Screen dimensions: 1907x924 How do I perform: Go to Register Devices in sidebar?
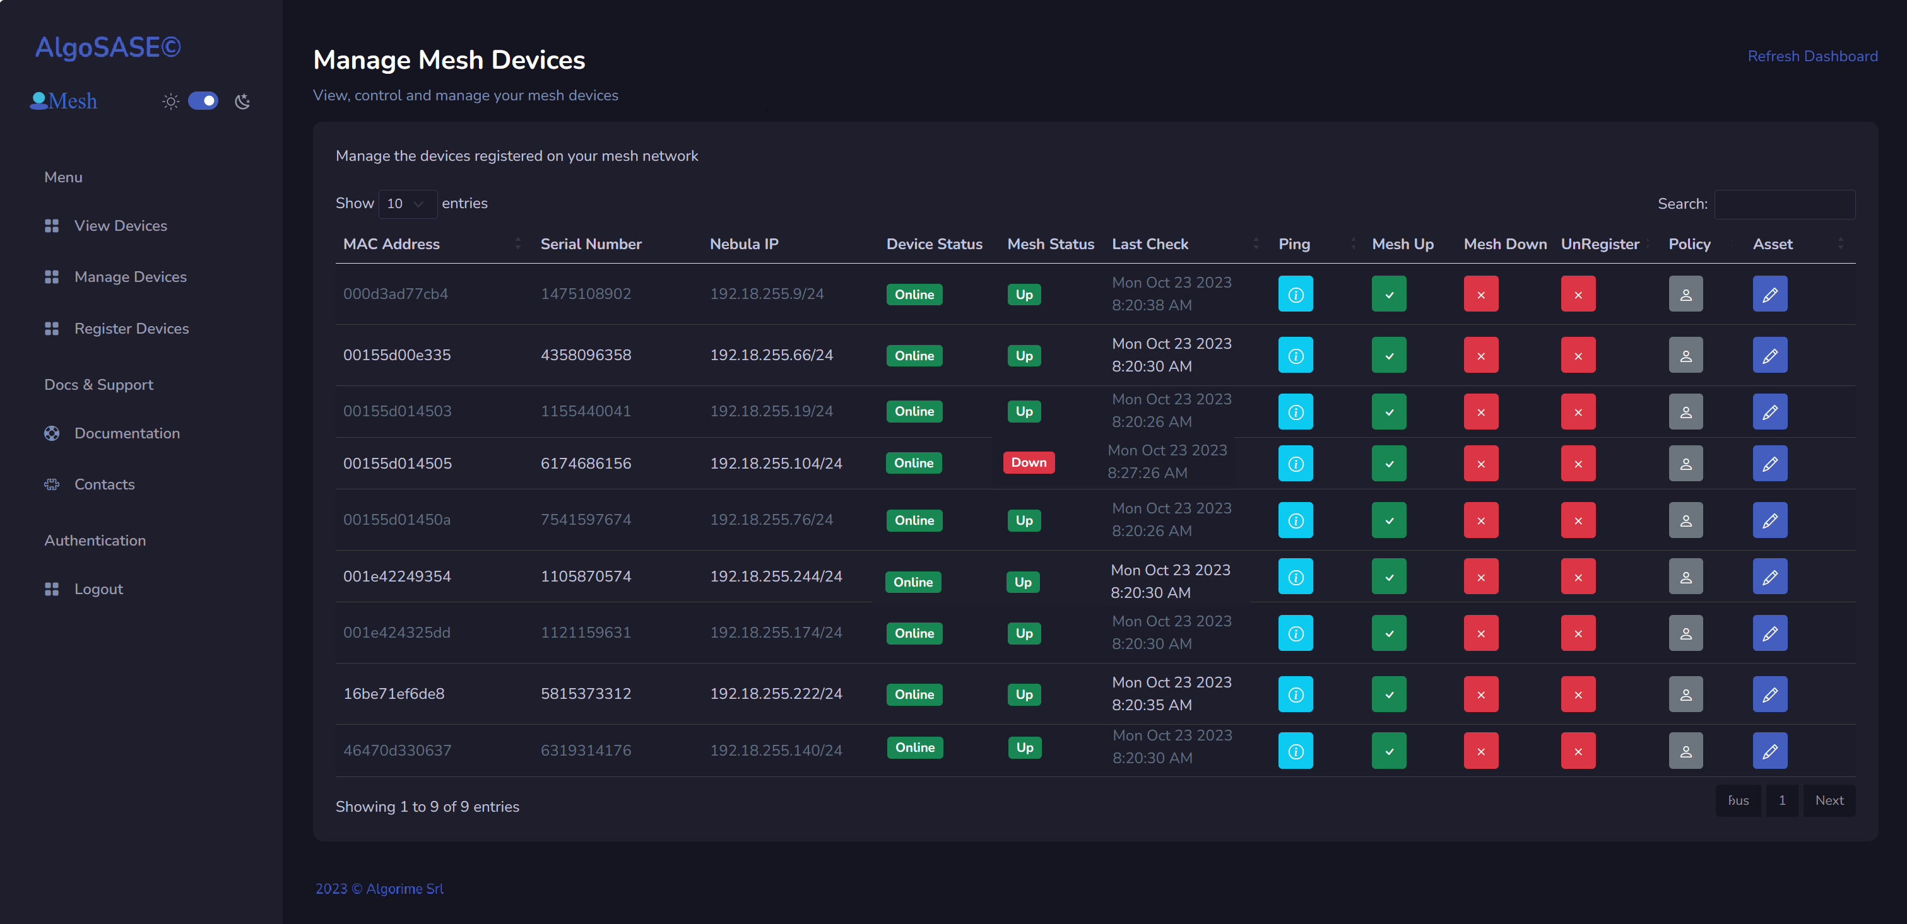click(131, 329)
